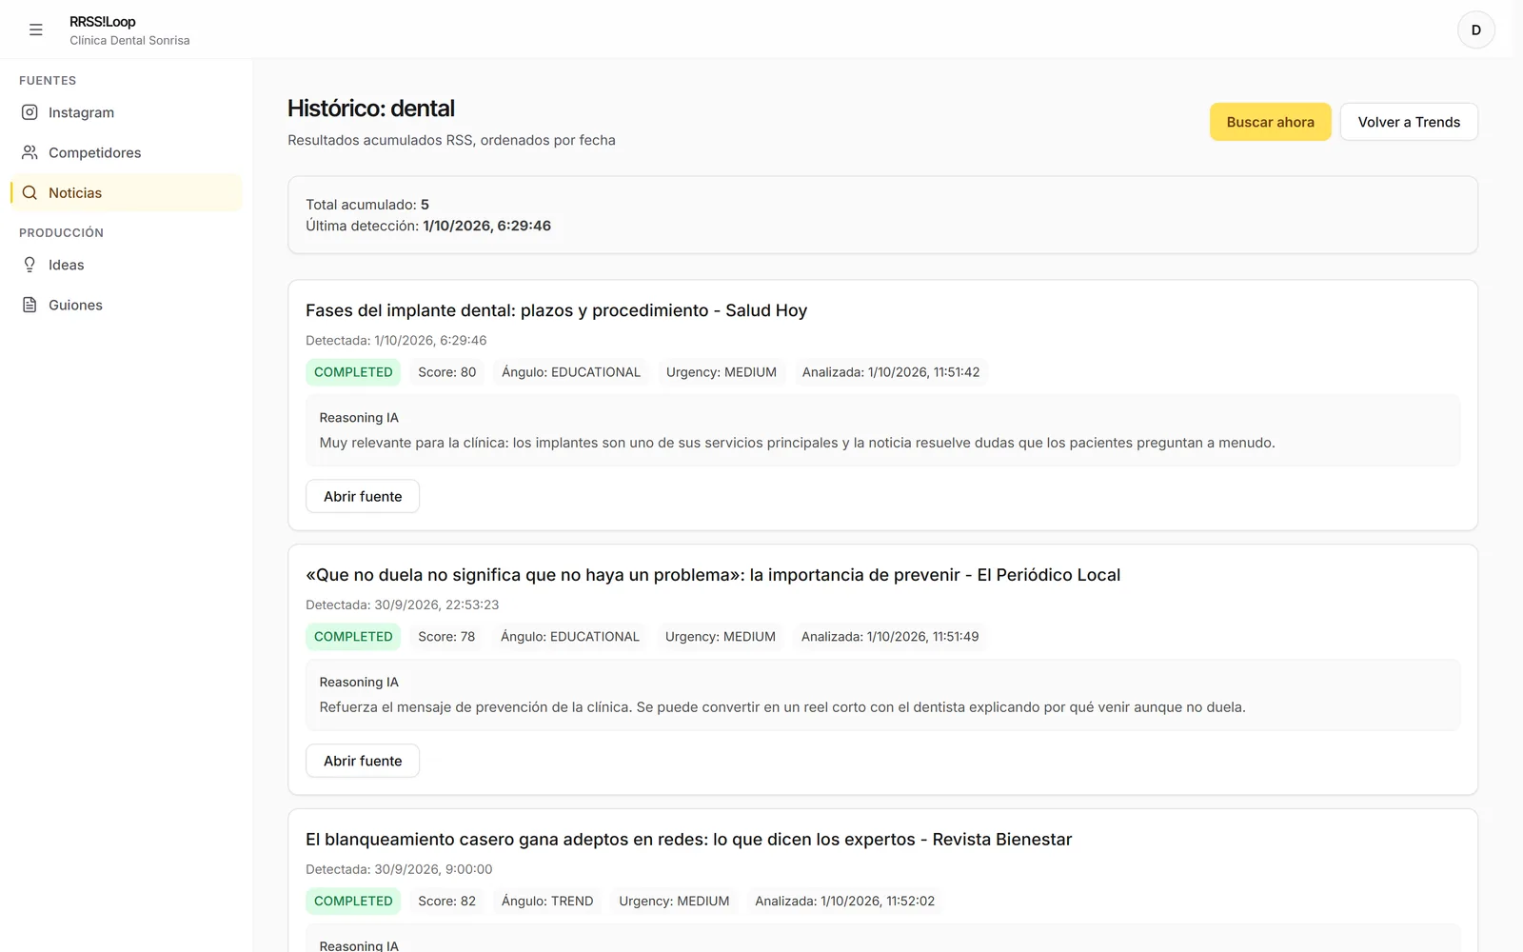Click the «Que no duela» article title

pyautogui.click(x=713, y=575)
